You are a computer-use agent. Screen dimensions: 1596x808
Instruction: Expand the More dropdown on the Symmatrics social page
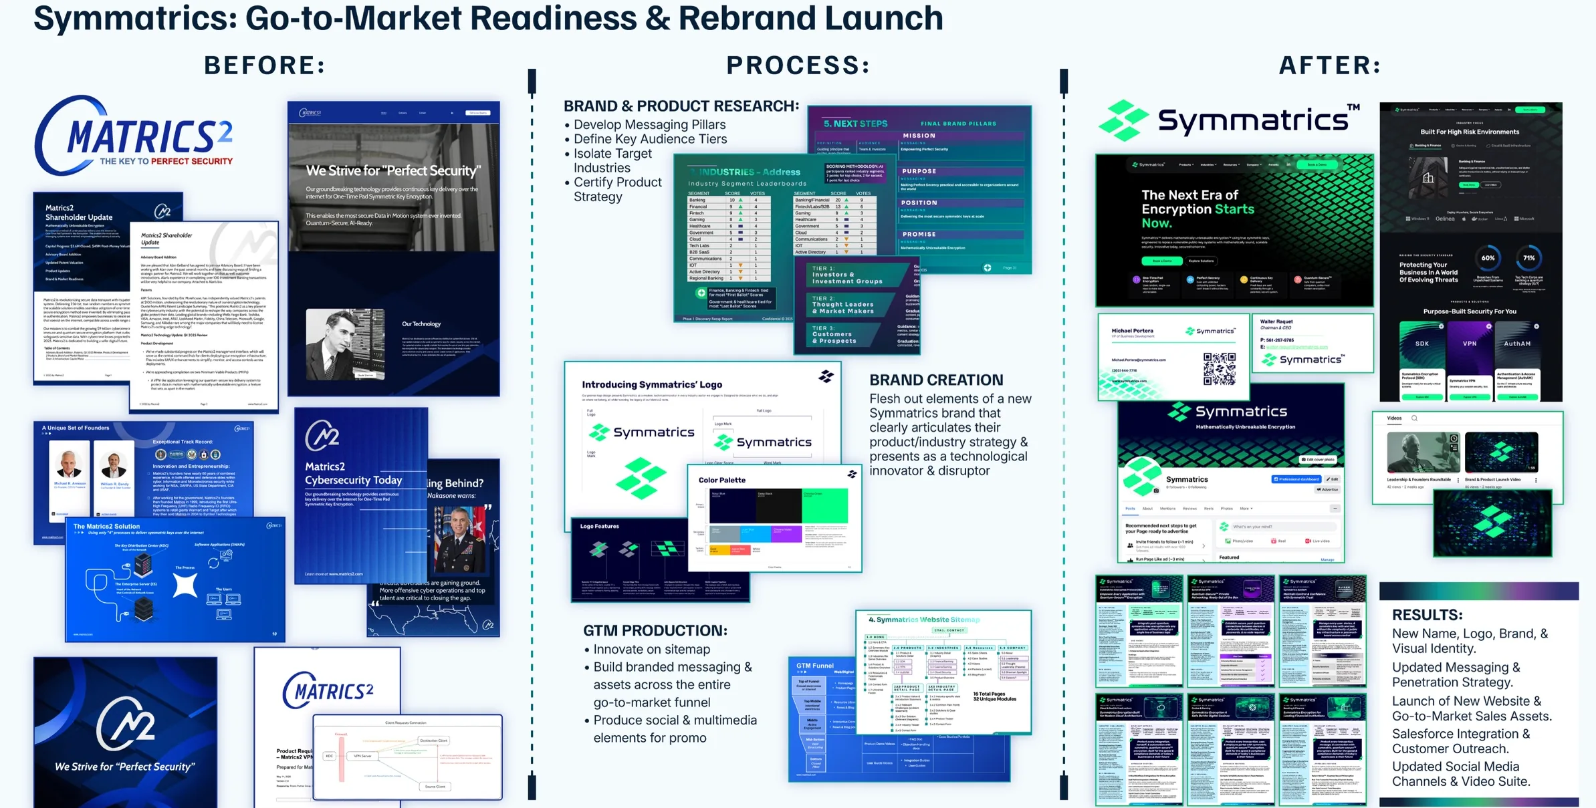1246,509
